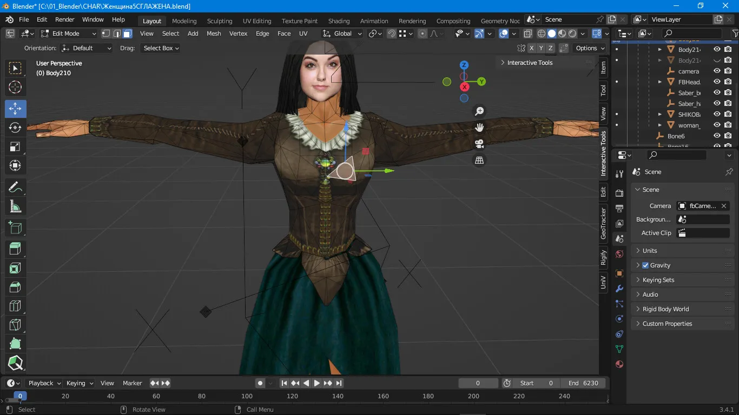Open the Render menu
This screenshot has width=739, height=415.
click(x=64, y=19)
